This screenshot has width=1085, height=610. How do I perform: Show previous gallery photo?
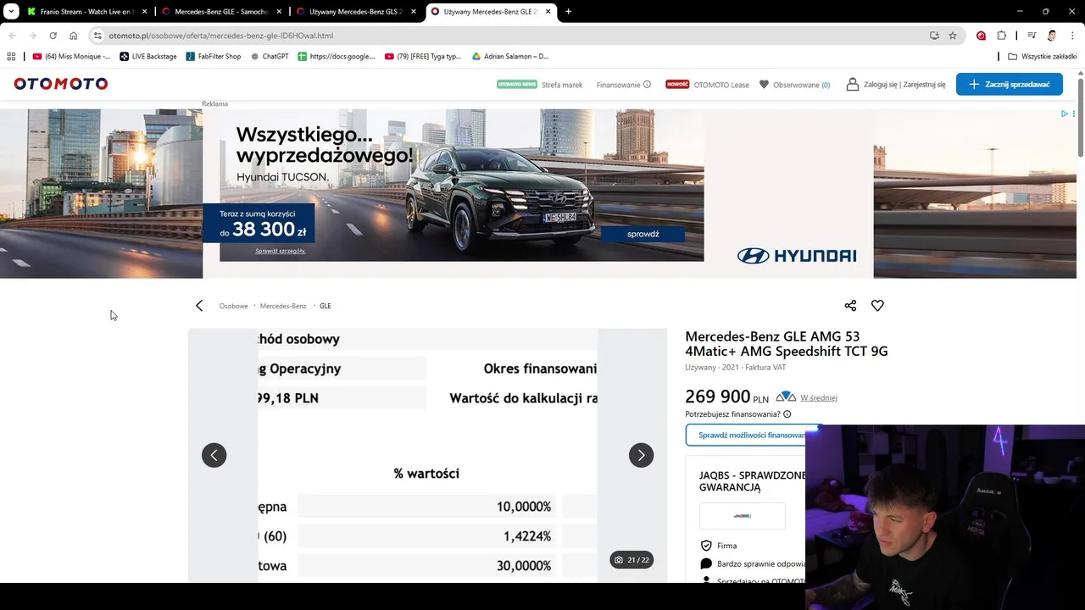point(214,455)
